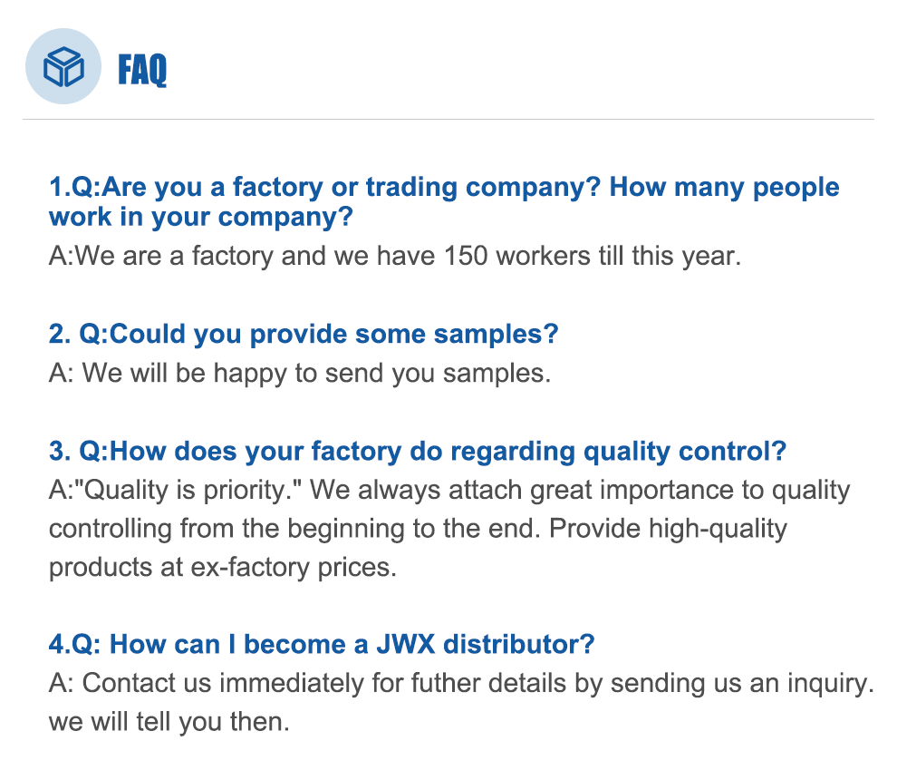Screen dimensions: 897x770
Task: Click the factory or trading company question
Action: 444,188
